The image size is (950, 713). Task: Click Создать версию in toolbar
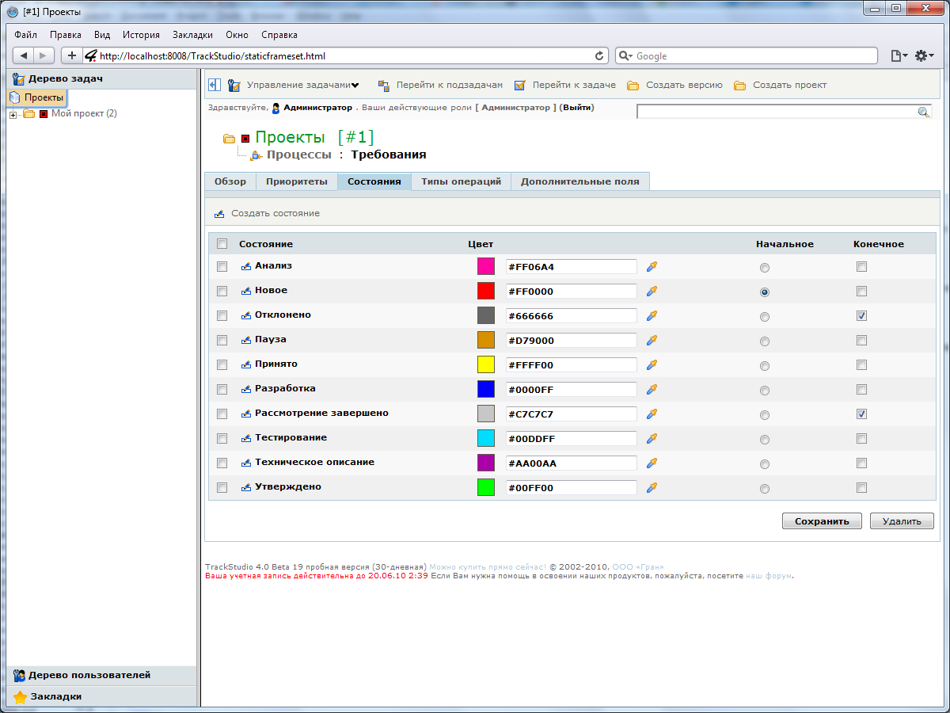click(684, 85)
